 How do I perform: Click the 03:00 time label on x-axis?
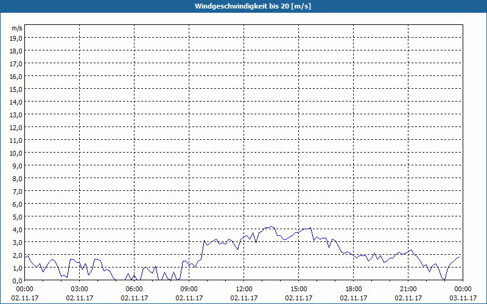80,289
